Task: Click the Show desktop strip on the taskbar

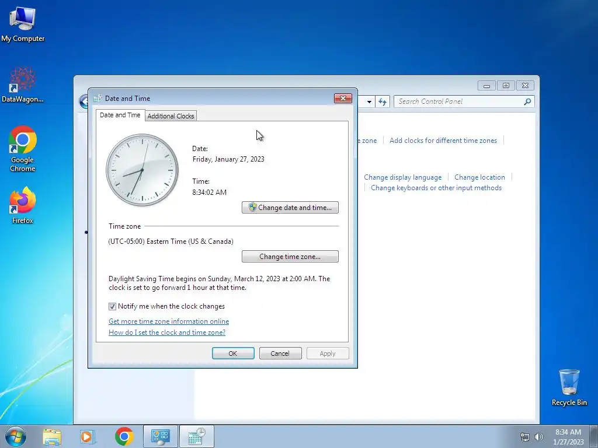Action: (594, 436)
